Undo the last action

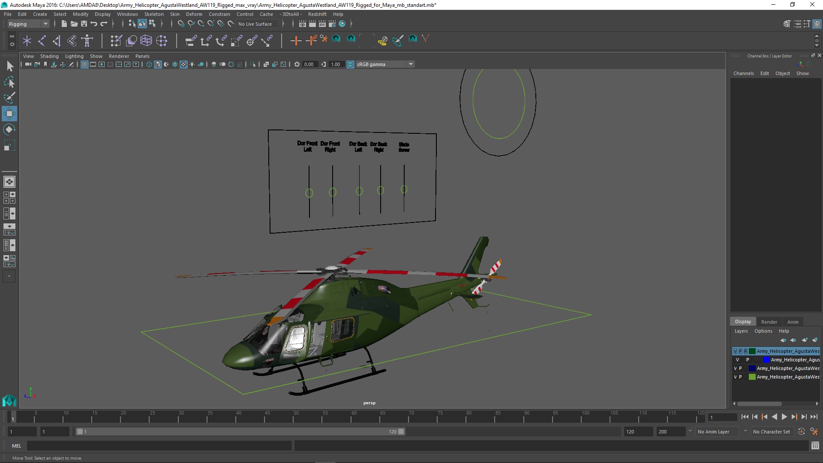[x=94, y=24]
